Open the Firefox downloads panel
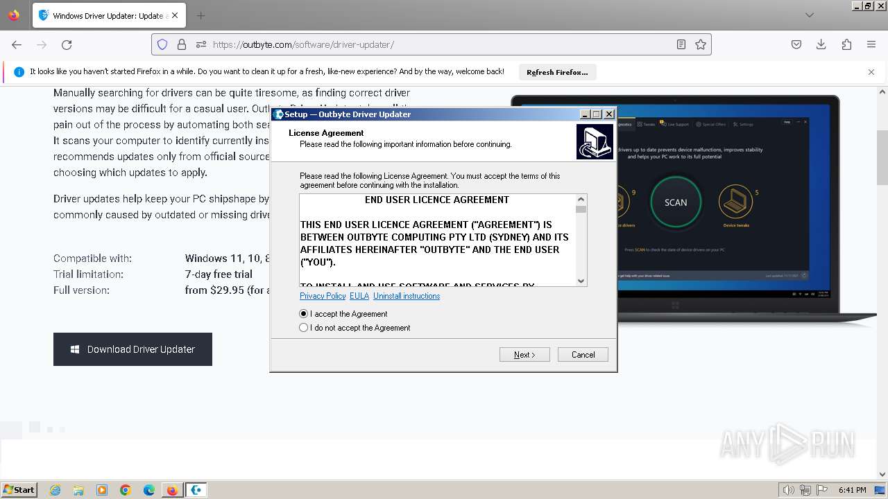This screenshot has height=499, width=888. point(821,44)
